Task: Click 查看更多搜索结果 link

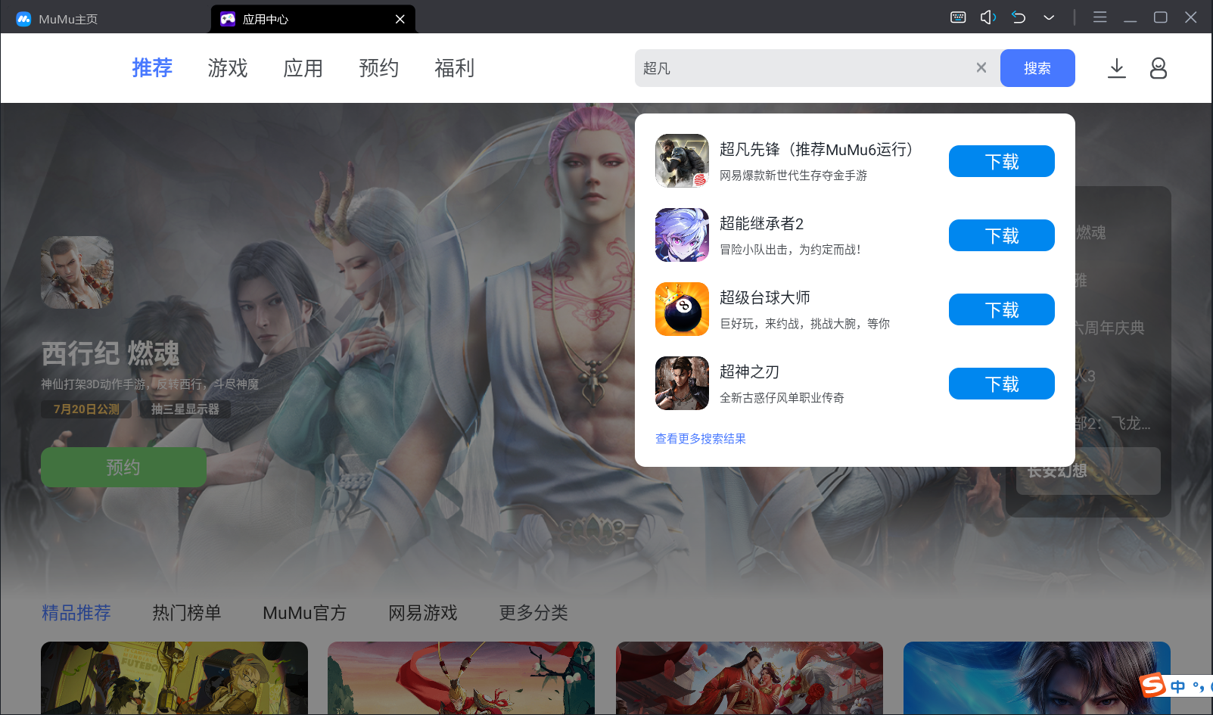Action: point(701,439)
